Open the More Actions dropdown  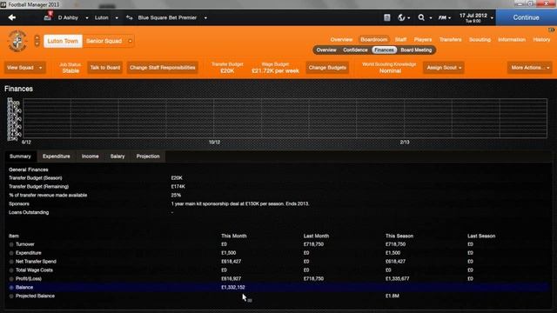click(x=530, y=68)
